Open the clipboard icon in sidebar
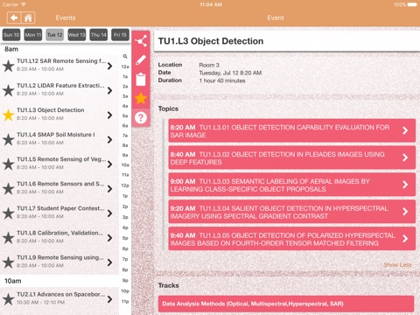This screenshot has height=315, width=420. [141, 80]
